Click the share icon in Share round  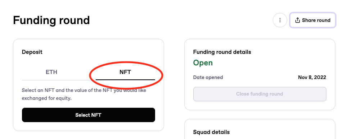click(297, 20)
